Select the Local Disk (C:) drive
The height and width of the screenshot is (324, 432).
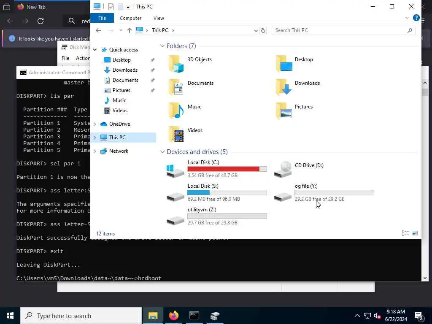[x=216, y=169]
